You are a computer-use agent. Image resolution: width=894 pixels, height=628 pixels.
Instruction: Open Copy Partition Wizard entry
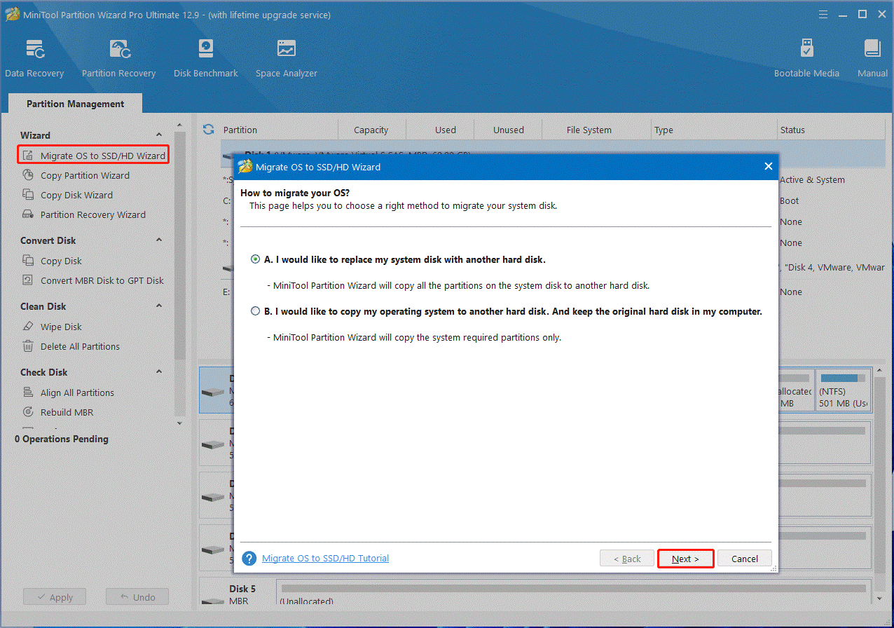85,175
